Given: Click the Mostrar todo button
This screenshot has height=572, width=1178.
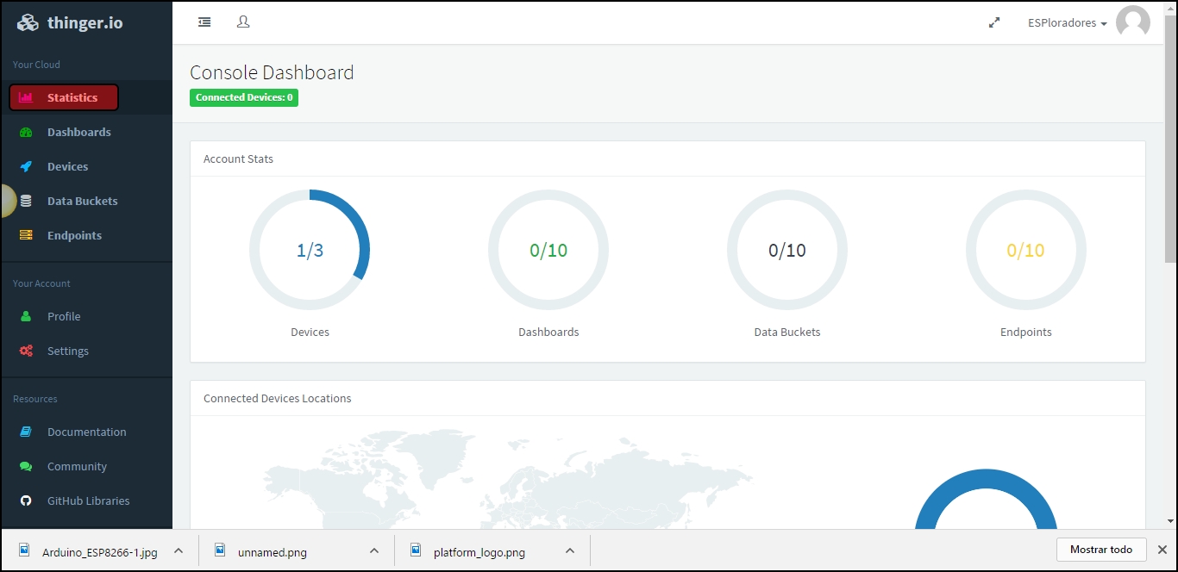Looking at the screenshot, I should [x=1101, y=550].
